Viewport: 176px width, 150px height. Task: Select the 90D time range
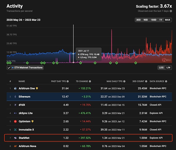(145, 20)
